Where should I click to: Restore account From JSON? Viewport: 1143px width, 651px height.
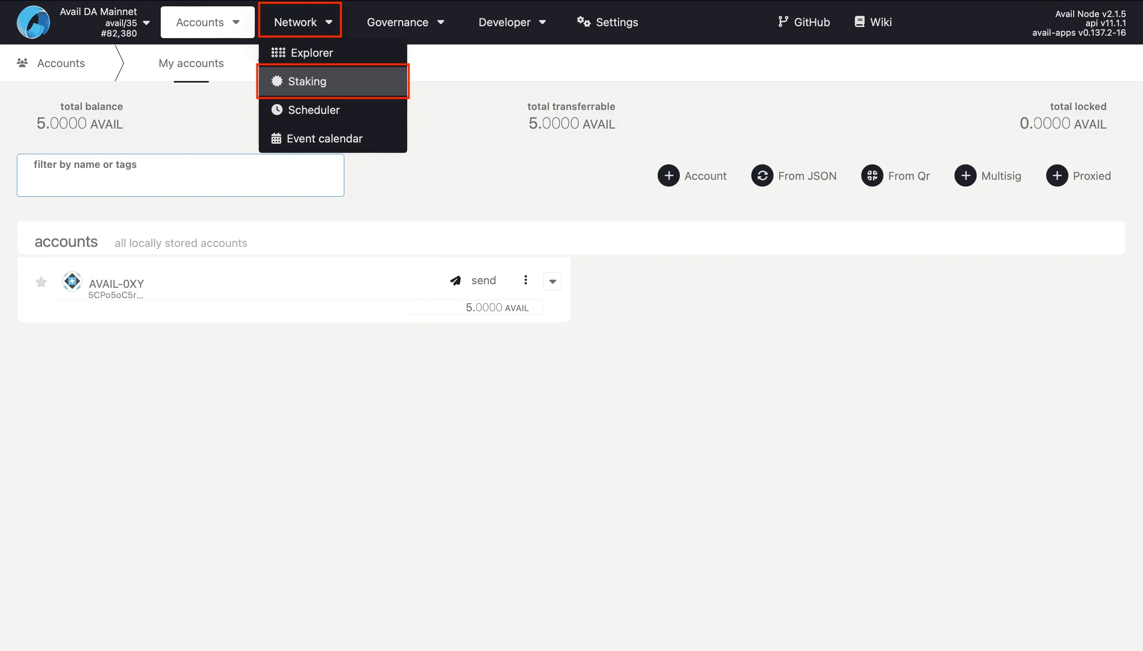click(794, 176)
